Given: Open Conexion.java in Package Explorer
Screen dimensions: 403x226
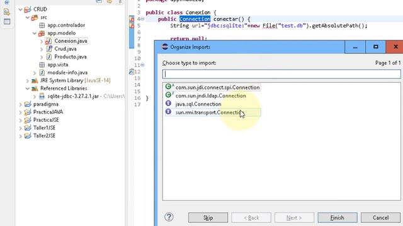Looking at the screenshot, I should coord(71,41).
